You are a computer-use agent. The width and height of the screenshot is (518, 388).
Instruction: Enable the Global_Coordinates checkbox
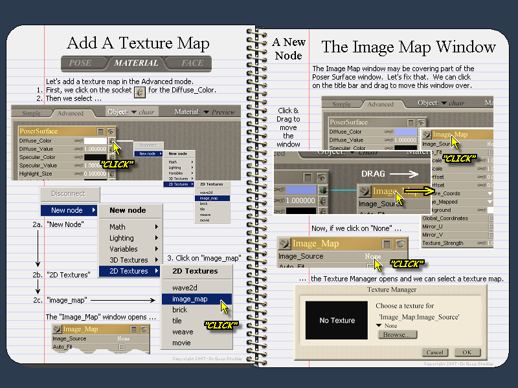tap(490, 218)
